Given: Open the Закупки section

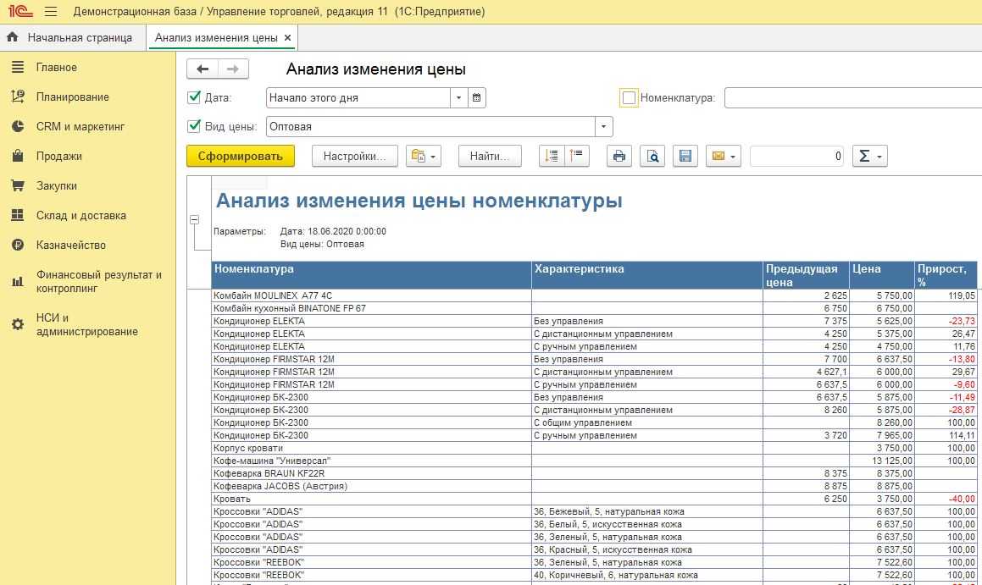Looking at the screenshot, I should (57, 185).
